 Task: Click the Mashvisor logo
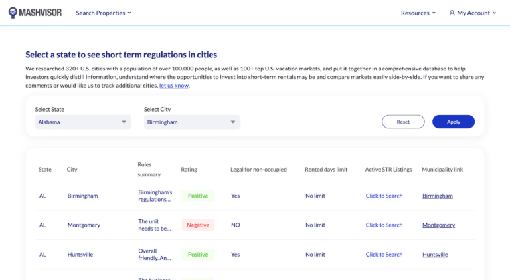(37, 13)
